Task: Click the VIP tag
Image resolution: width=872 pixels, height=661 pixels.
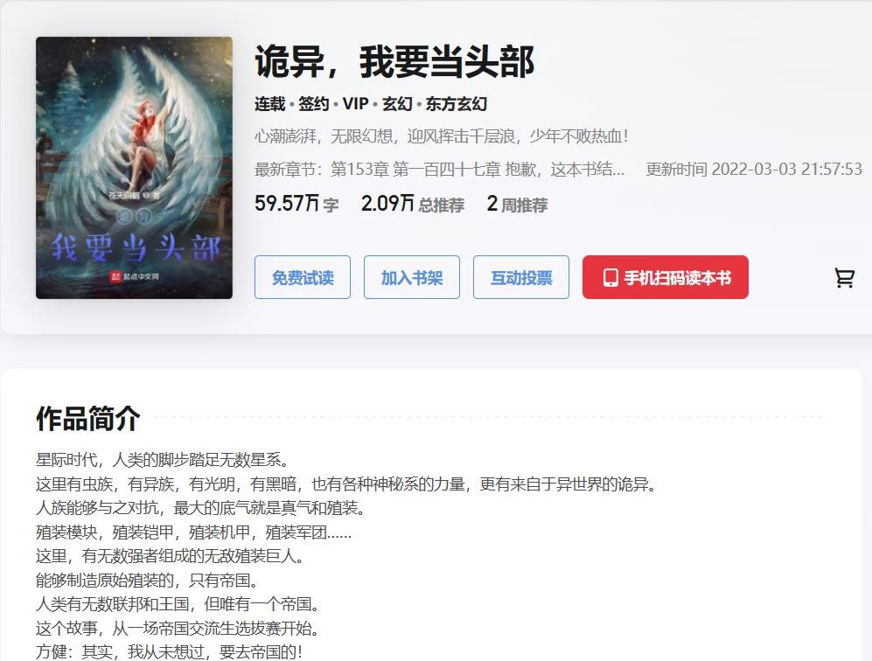Action: click(x=355, y=104)
